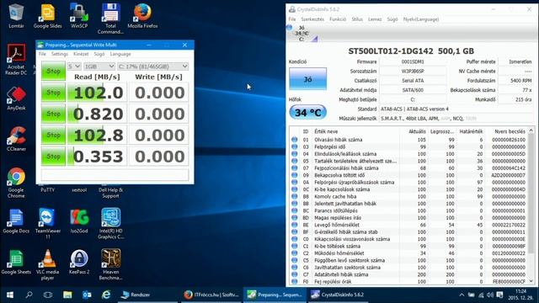Select the 'Bekapcsolva töltött idő' SMART row
Viewport: 539px width, 303px height.
(x=408, y=175)
